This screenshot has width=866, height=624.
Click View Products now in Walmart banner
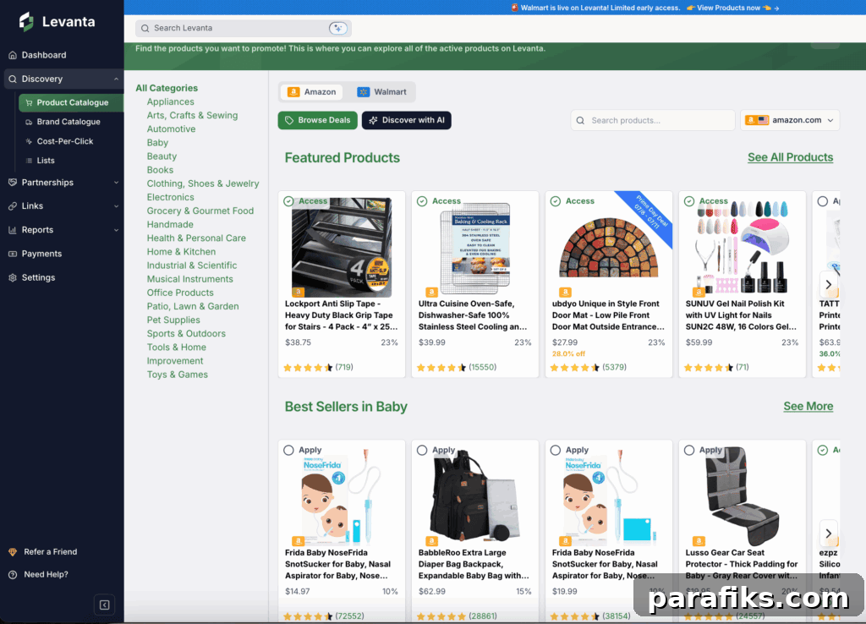pyautogui.click(x=728, y=8)
